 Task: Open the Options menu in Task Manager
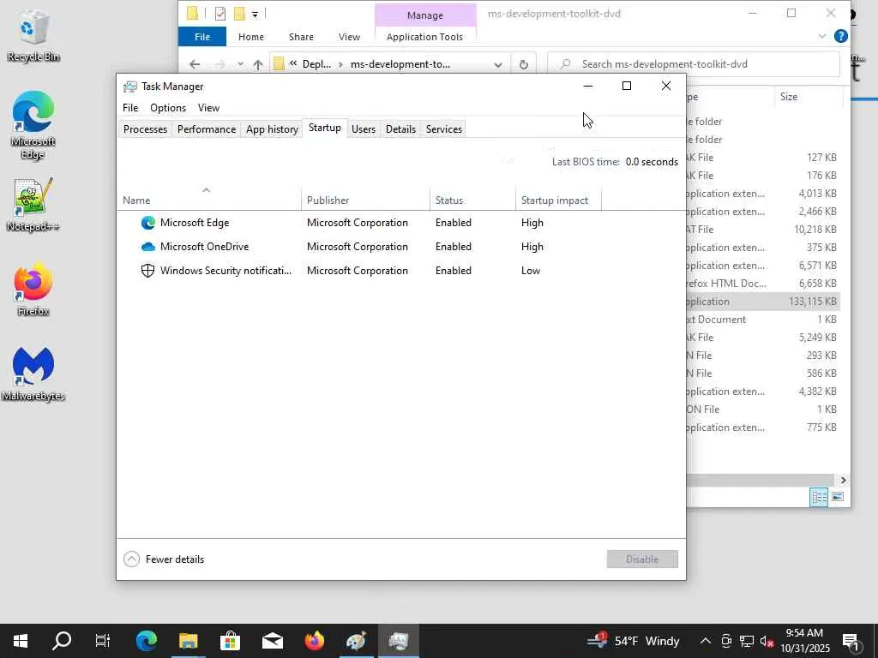(x=168, y=108)
